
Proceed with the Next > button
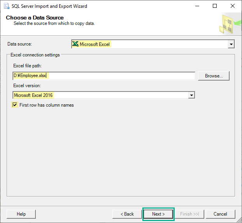(158, 214)
